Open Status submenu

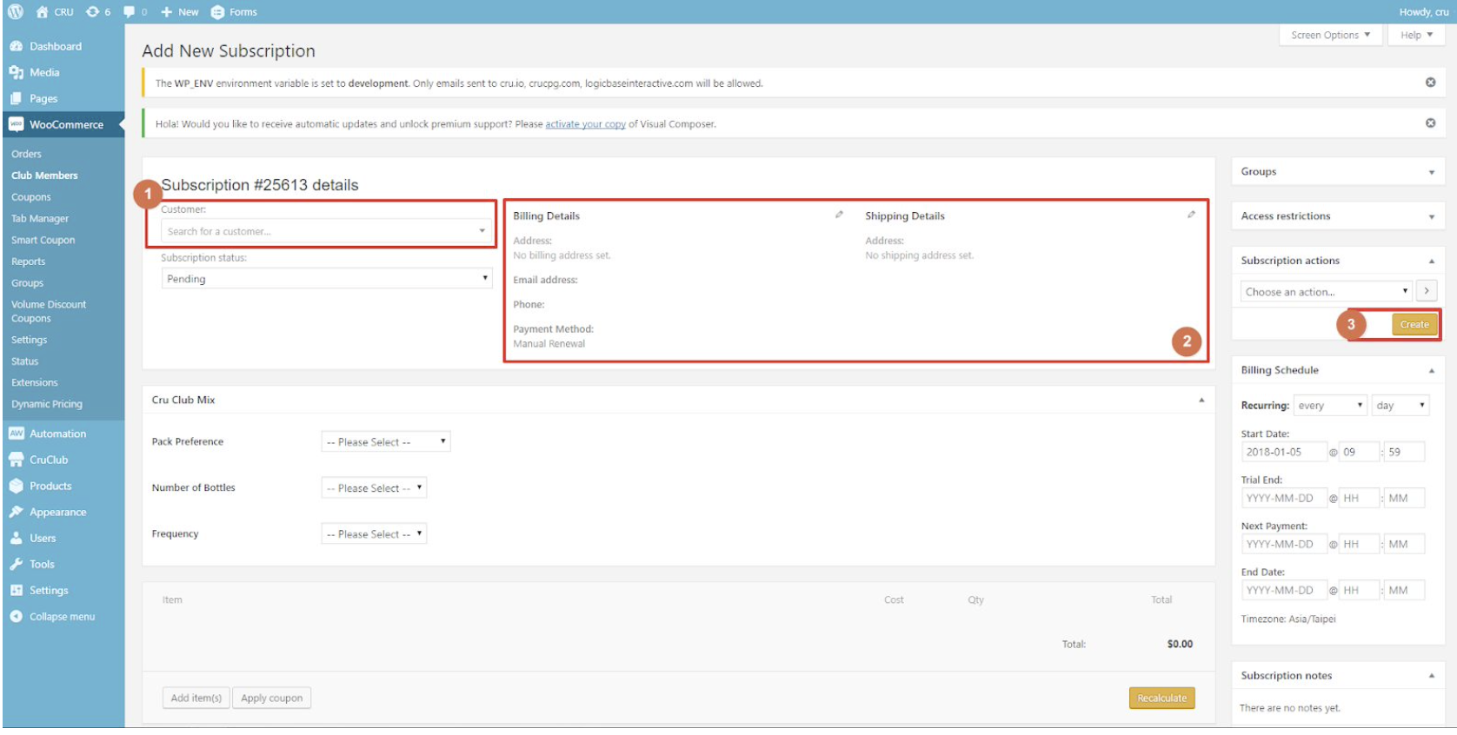24,361
